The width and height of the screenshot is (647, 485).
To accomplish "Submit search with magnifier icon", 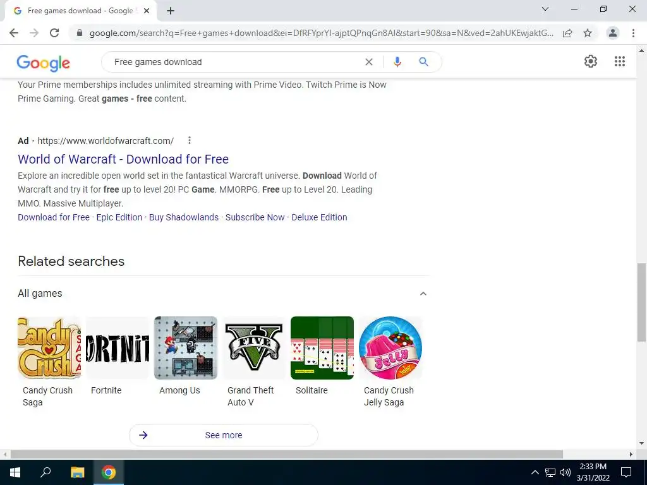I will [423, 62].
